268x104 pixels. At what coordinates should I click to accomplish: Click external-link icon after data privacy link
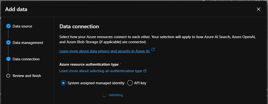(153, 50)
